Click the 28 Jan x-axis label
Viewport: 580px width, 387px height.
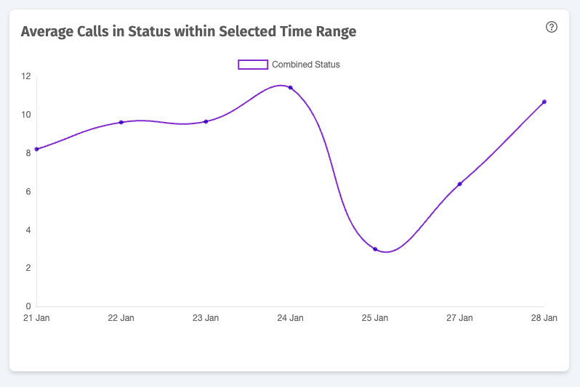(x=544, y=318)
